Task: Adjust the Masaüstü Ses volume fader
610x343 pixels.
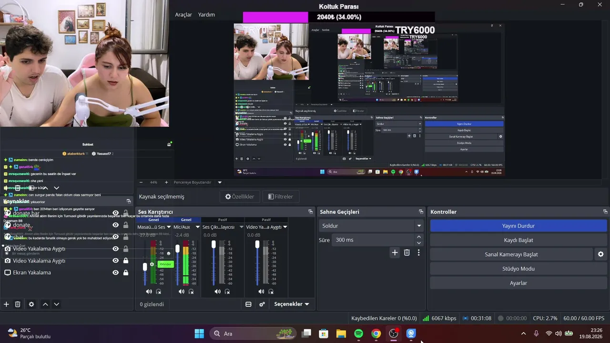Action: pos(145,267)
